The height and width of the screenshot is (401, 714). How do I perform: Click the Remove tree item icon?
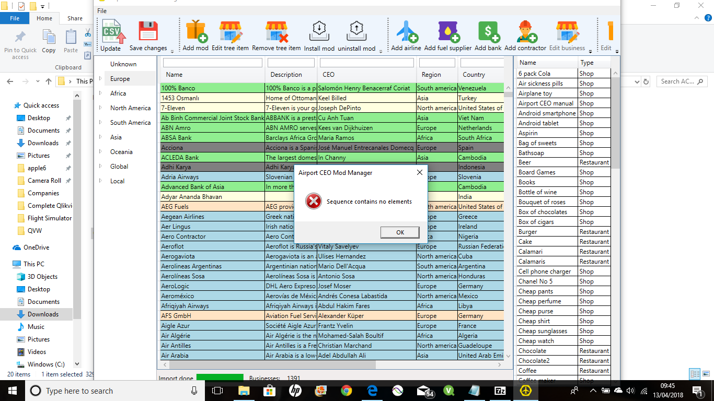coord(277,31)
